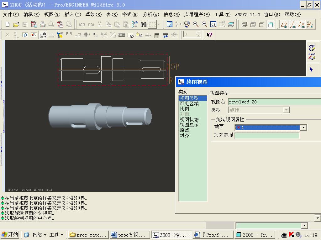
Task: Click the second icon in right sidebar
Action: [312, 57]
